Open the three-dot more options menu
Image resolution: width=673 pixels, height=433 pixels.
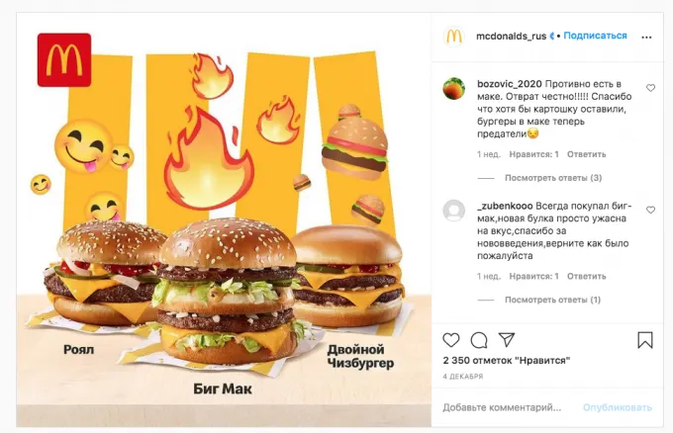pyautogui.click(x=646, y=38)
